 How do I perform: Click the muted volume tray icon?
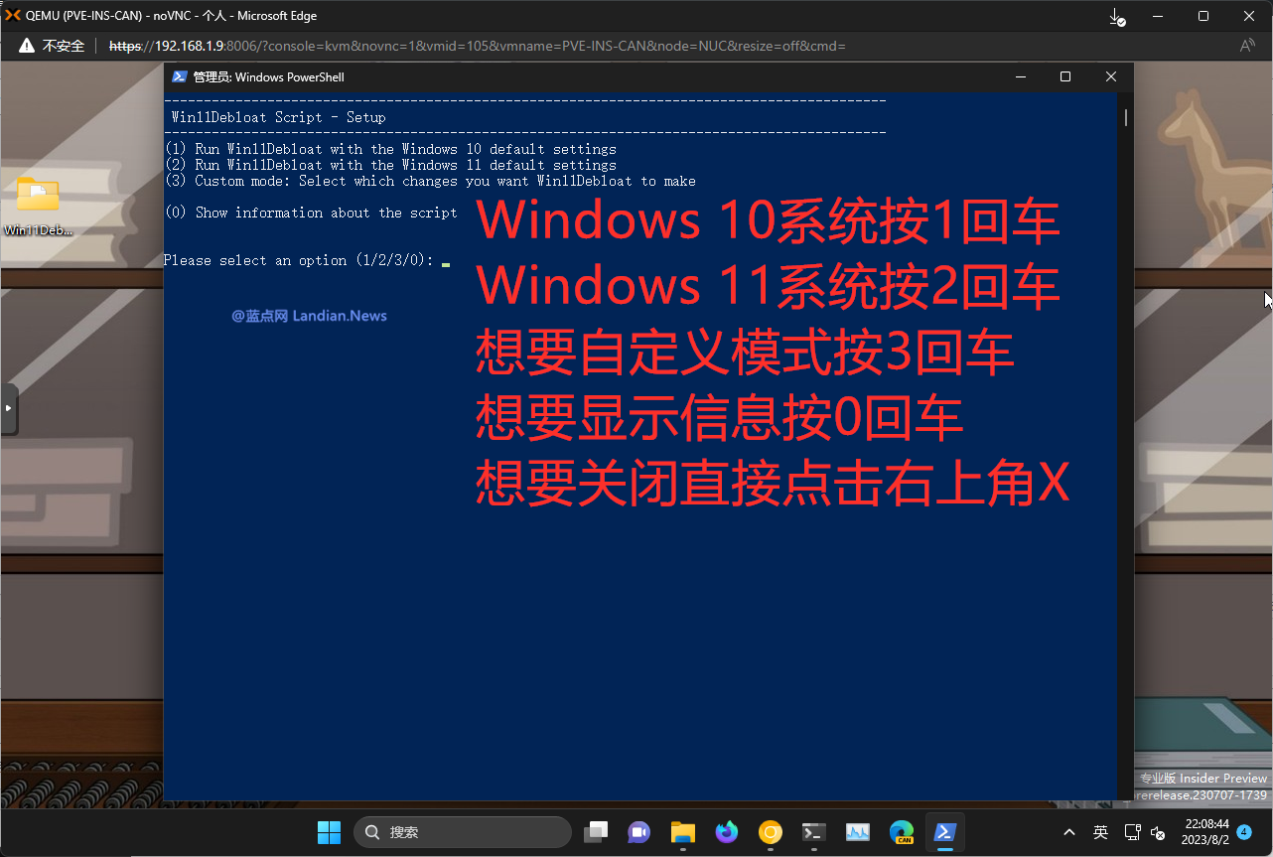(x=1157, y=832)
